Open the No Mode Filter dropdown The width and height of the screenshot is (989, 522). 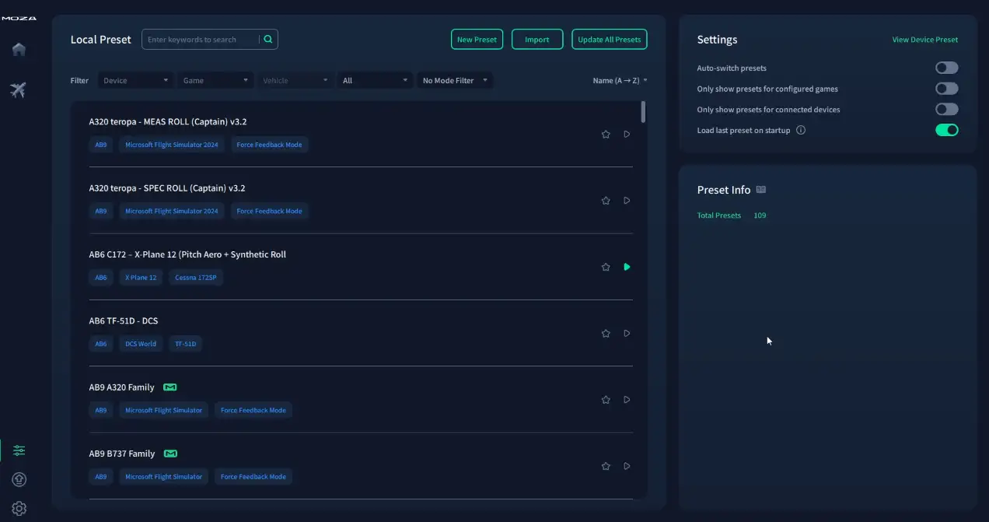coord(455,80)
